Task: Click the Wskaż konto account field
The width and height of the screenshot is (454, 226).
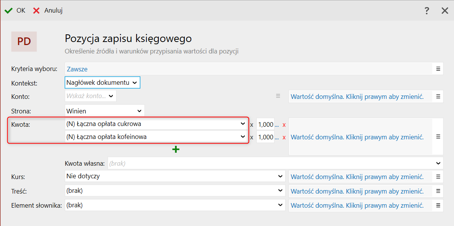Action: click(x=86, y=96)
